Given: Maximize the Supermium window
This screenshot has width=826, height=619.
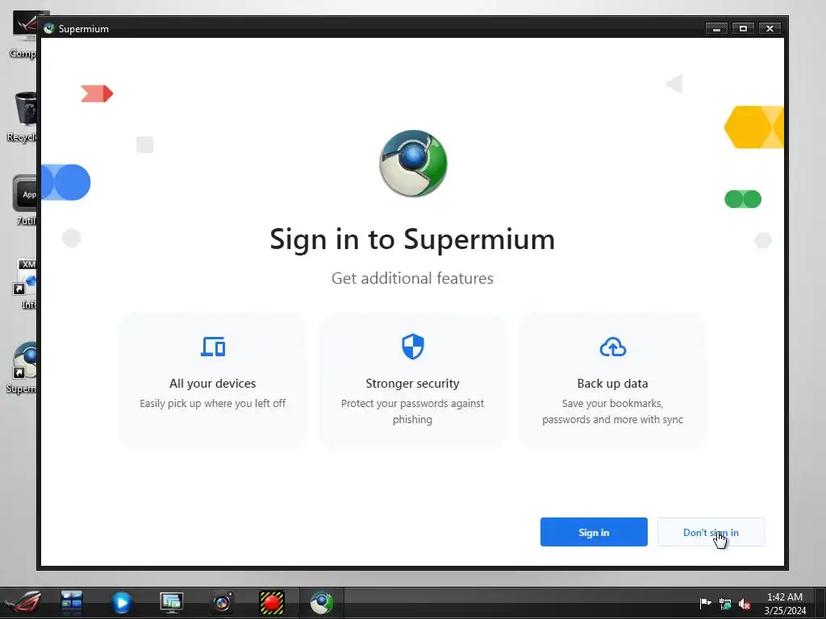Looking at the screenshot, I should 743,28.
